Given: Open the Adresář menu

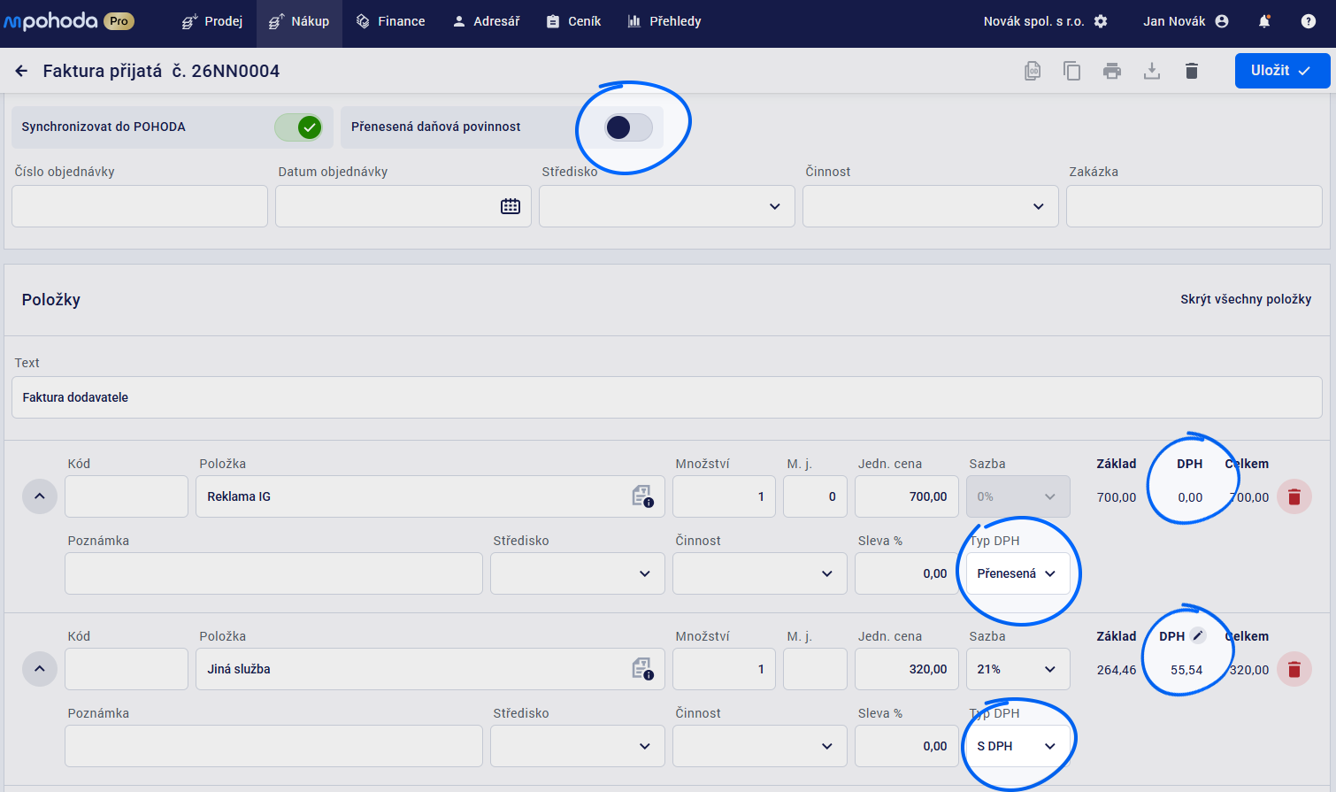Looking at the screenshot, I should click(x=486, y=21).
